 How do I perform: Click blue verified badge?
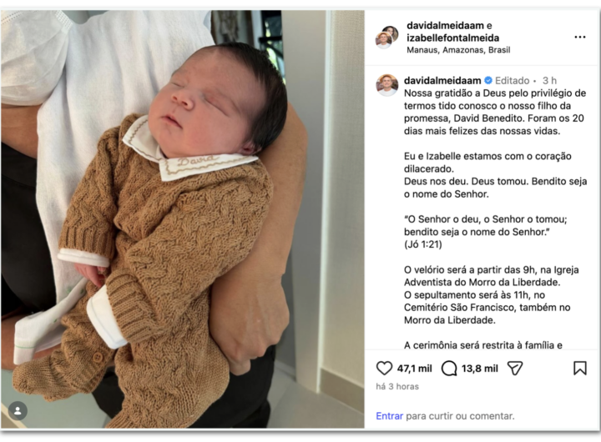pyautogui.click(x=488, y=80)
